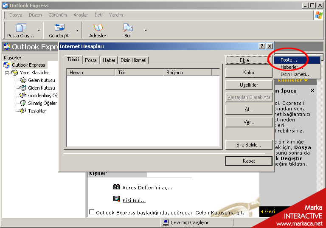
Task: Click Çevrimiçi Çalışıyor status icon
Action: 166,222
